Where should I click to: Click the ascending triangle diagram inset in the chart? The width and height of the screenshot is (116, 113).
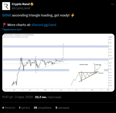tap(87, 74)
